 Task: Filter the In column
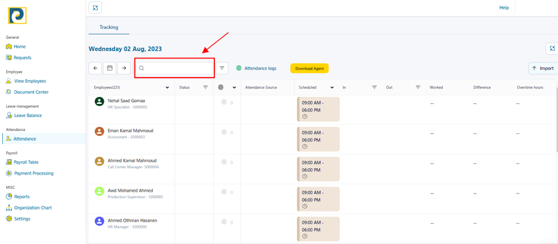(x=374, y=87)
